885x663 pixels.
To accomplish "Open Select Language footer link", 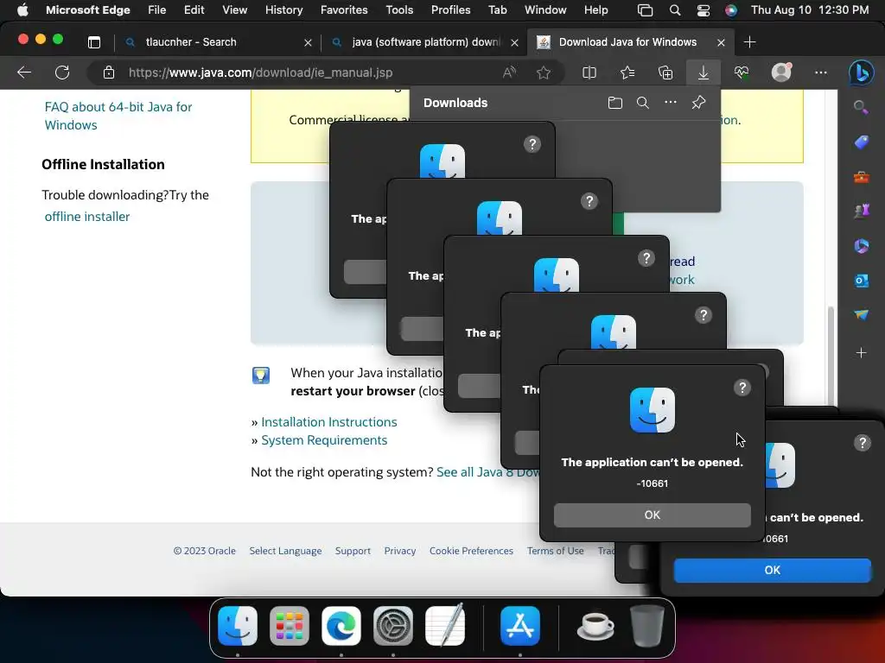I will 285,551.
